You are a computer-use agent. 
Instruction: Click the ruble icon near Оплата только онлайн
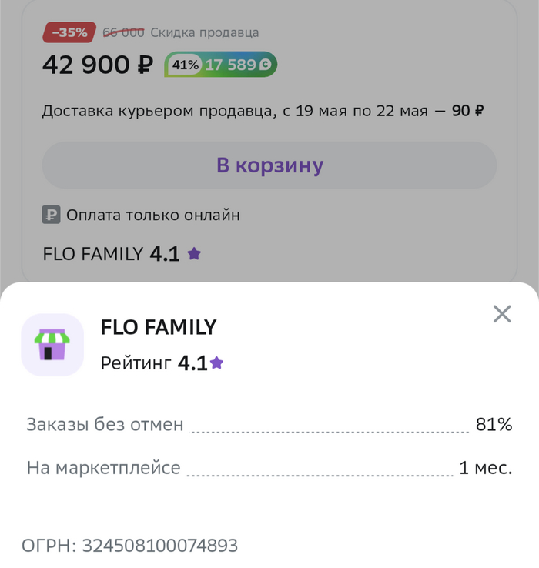click(x=51, y=215)
